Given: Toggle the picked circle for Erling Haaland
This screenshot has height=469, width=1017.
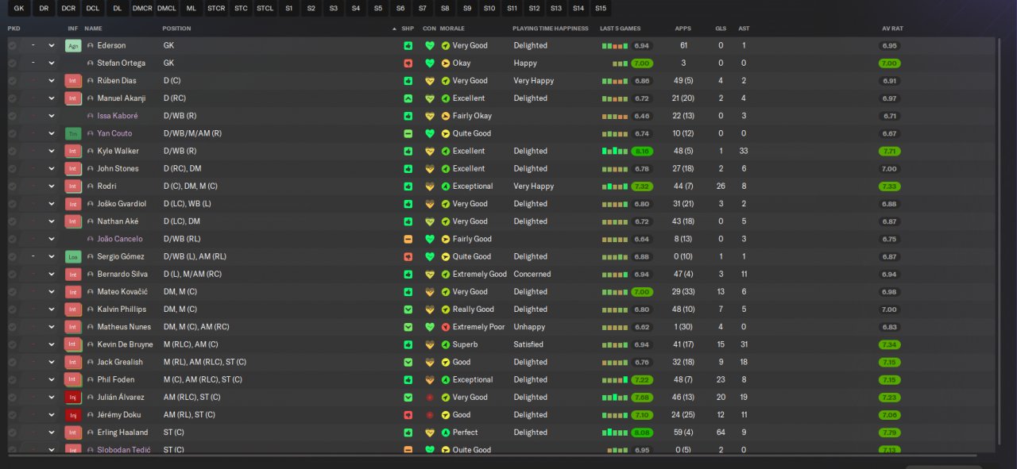Looking at the screenshot, I should tap(12, 432).
